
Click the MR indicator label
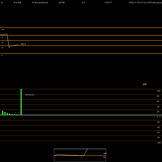[145, 84]
